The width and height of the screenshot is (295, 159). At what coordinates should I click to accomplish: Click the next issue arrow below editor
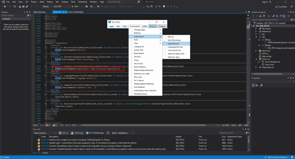[x=67, y=125]
